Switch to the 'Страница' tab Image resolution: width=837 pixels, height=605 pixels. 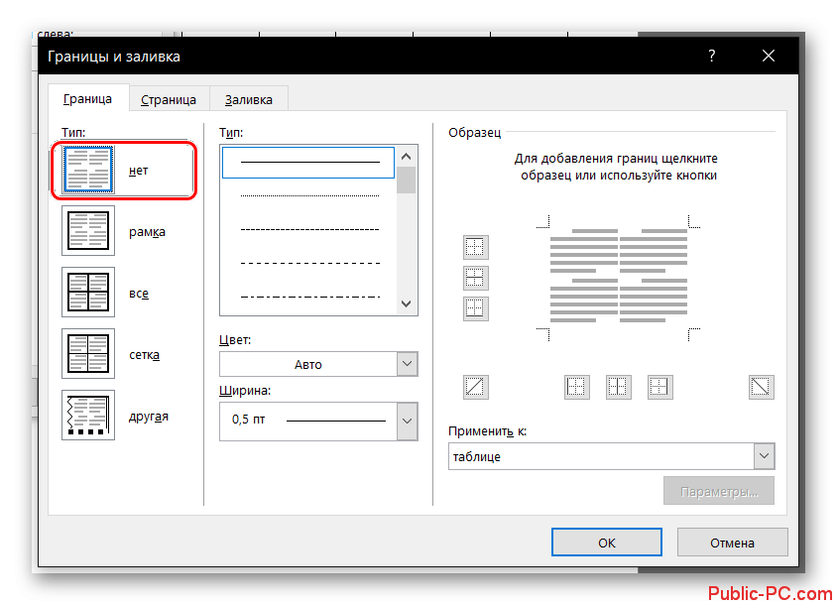click(x=168, y=99)
